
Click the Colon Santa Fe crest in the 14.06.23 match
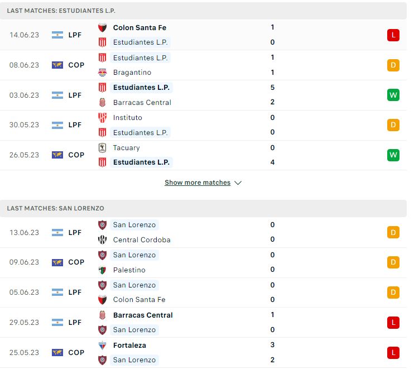click(102, 27)
